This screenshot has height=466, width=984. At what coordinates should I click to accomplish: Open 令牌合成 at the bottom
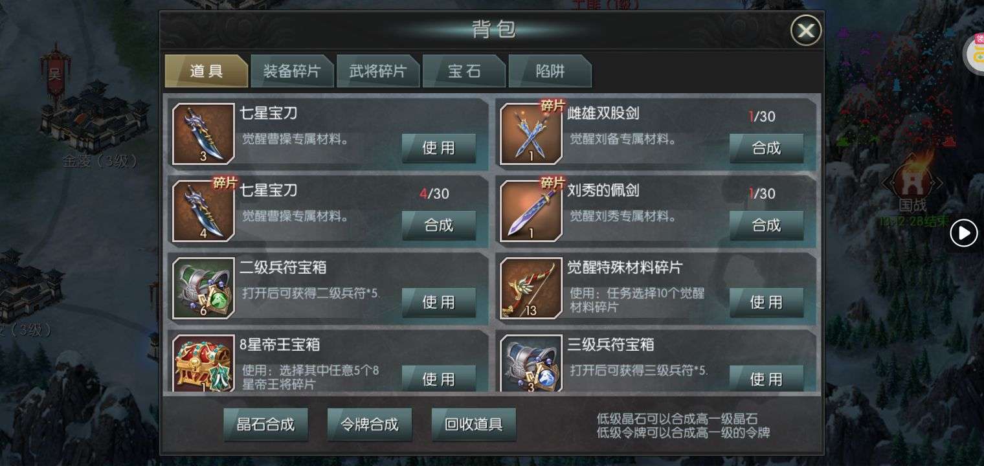coord(370,425)
